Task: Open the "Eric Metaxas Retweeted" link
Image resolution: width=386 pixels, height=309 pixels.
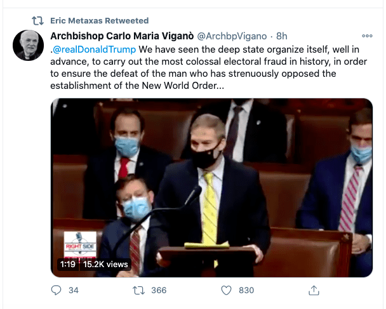Action: point(99,21)
